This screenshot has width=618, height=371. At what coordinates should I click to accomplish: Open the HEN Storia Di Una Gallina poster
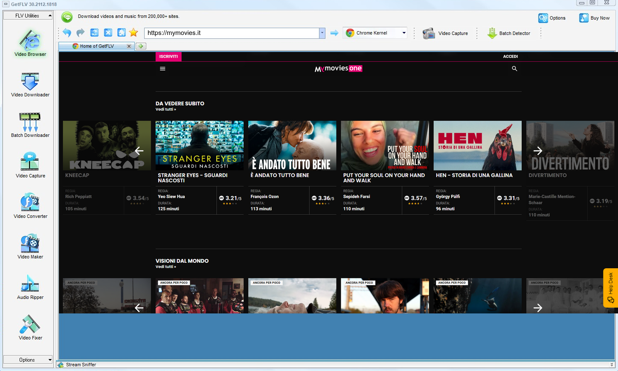click(478, 145)
